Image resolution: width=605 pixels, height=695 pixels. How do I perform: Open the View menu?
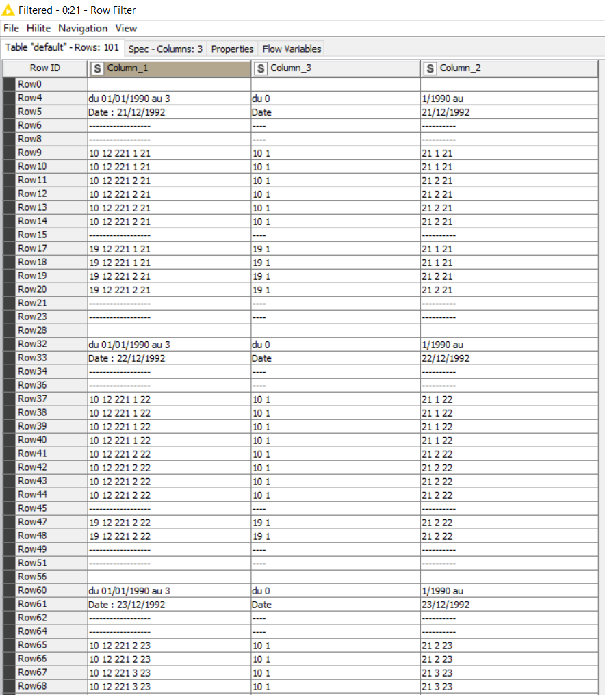[x=126, y=29]
